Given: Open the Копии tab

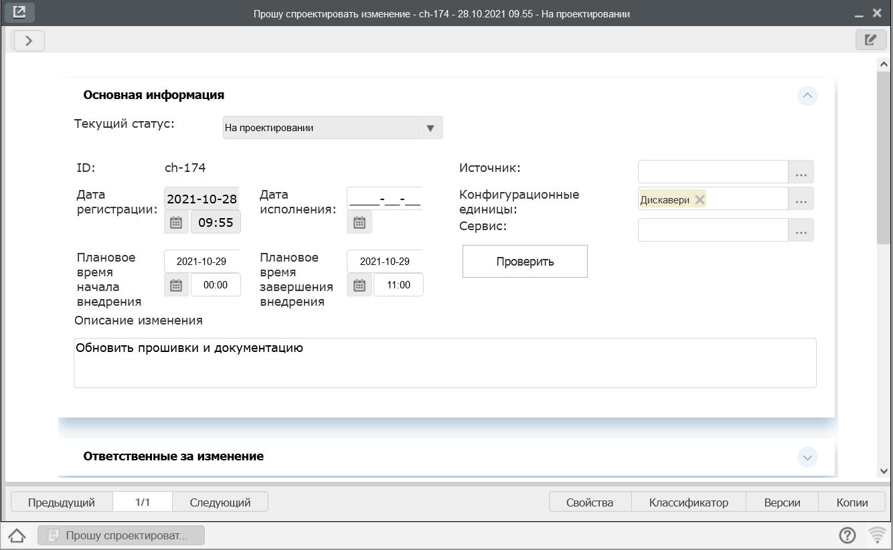Looking at the screenshot, I should click(852, 502).
